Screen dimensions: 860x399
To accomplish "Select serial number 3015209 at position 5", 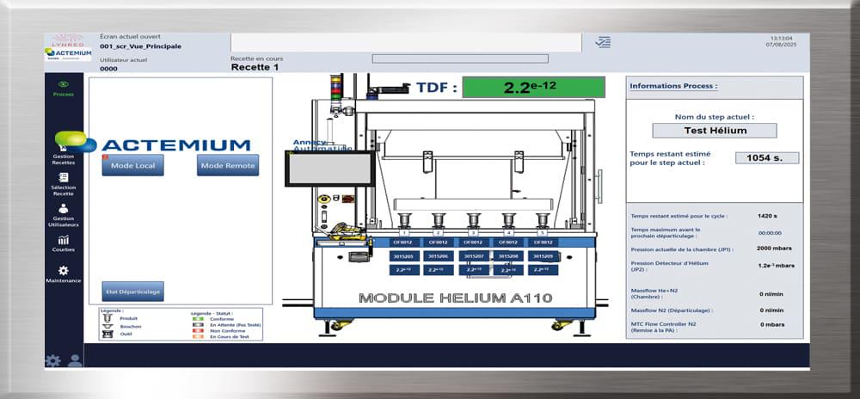I will (x=543, y=256).
